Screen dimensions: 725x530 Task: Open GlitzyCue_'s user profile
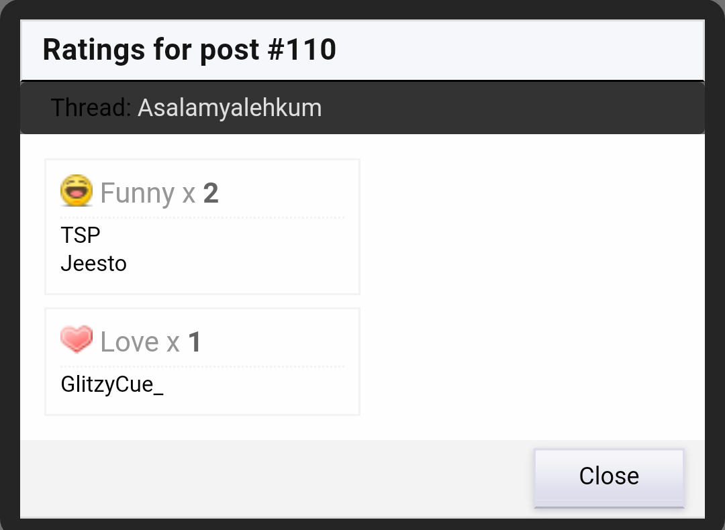(x=112, y=384)
